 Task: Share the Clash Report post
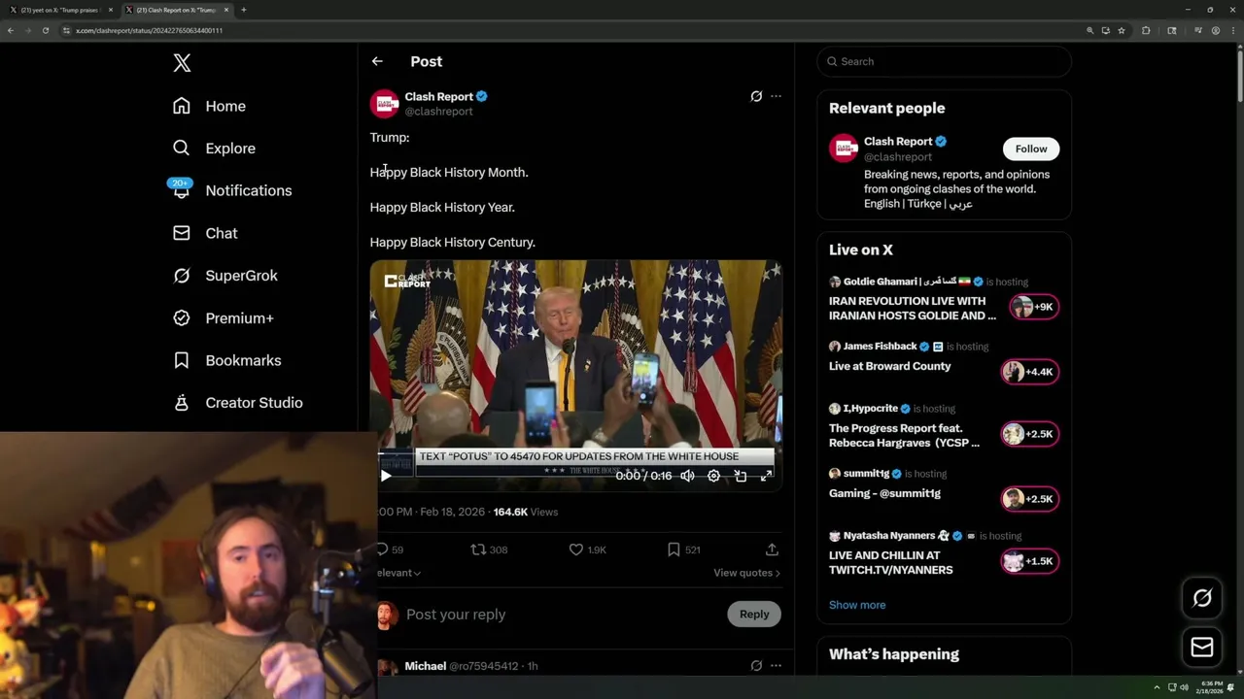click(772, 549)
